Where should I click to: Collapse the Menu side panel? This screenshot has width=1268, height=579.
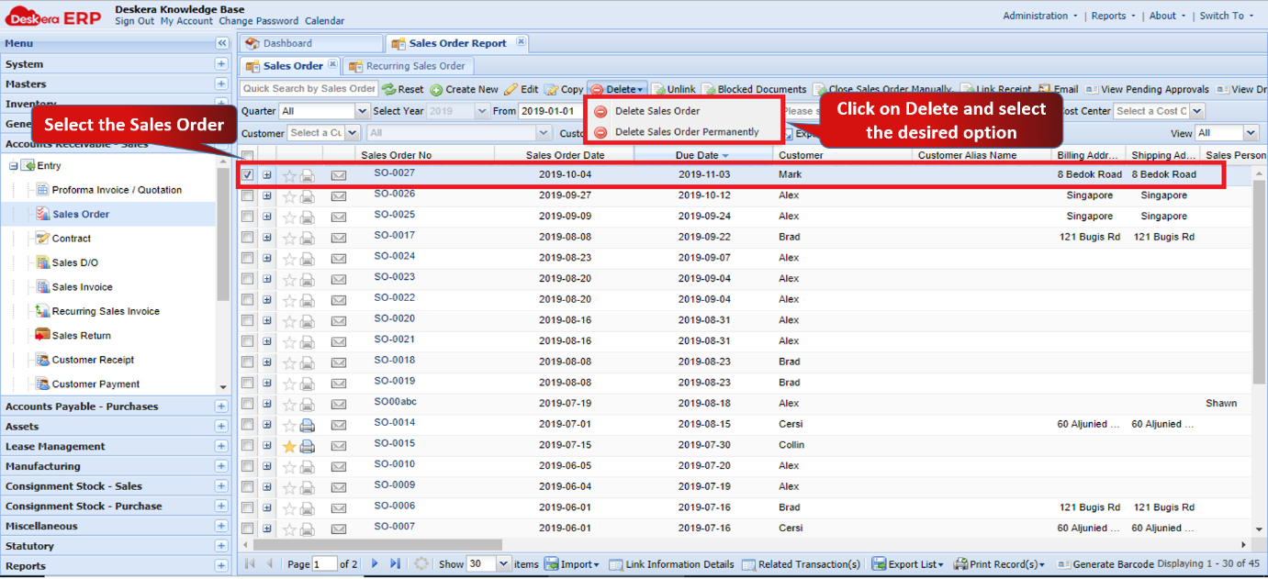click(221, 43)
